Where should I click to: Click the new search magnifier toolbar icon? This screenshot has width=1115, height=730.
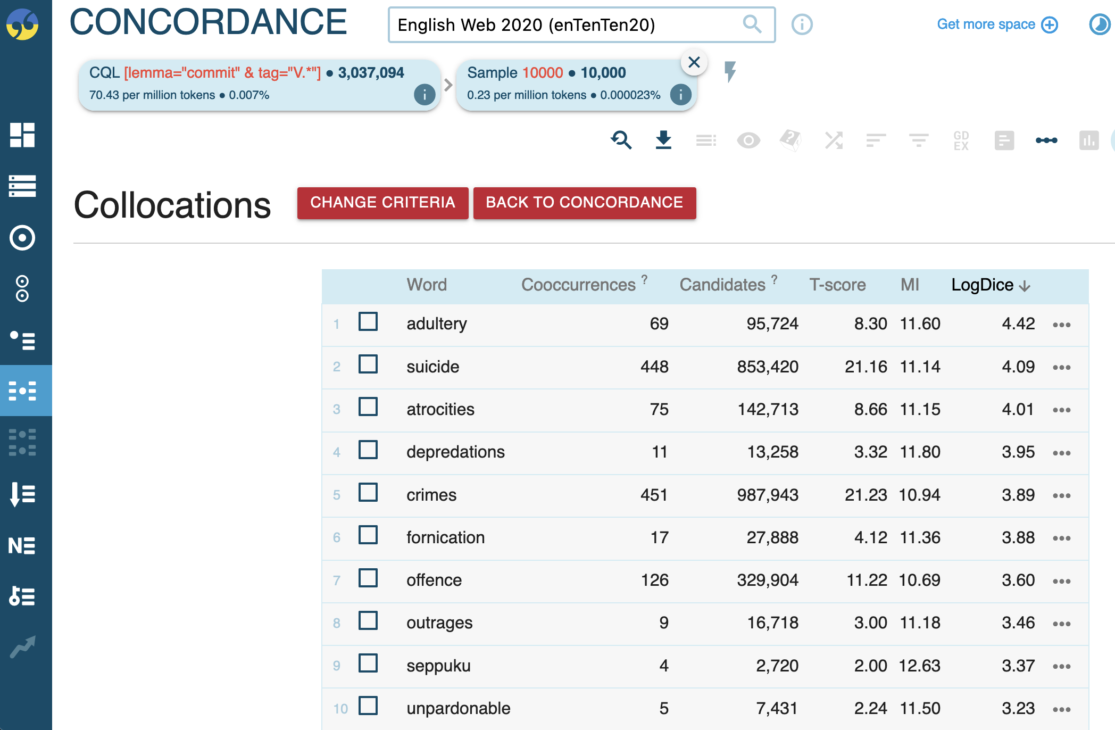(621, 140)
